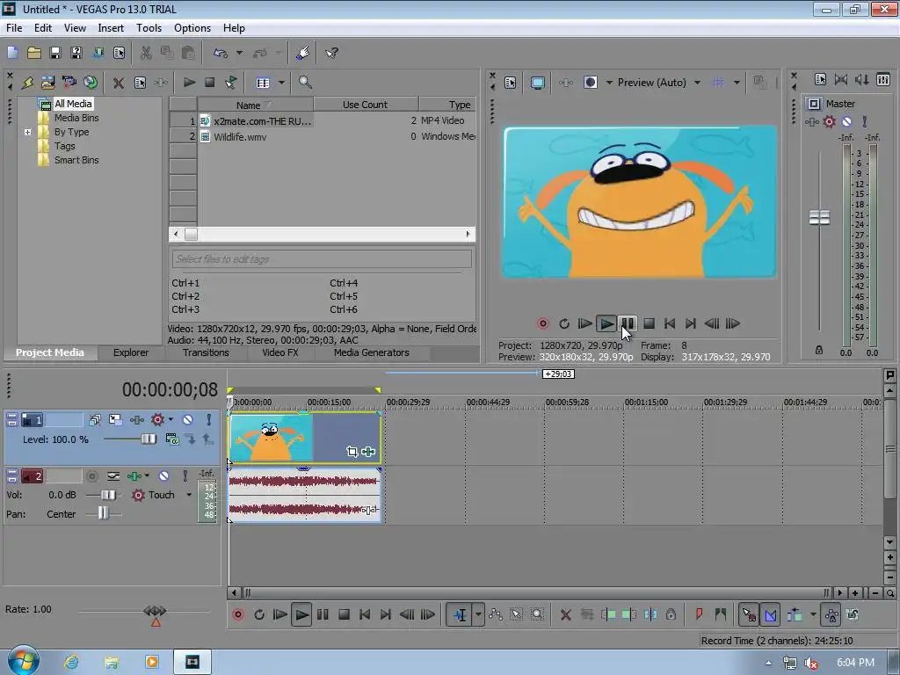This screenshot has height=675, width=900.
Task: Click the Remove selected media X icon
Action: (119, 83)
